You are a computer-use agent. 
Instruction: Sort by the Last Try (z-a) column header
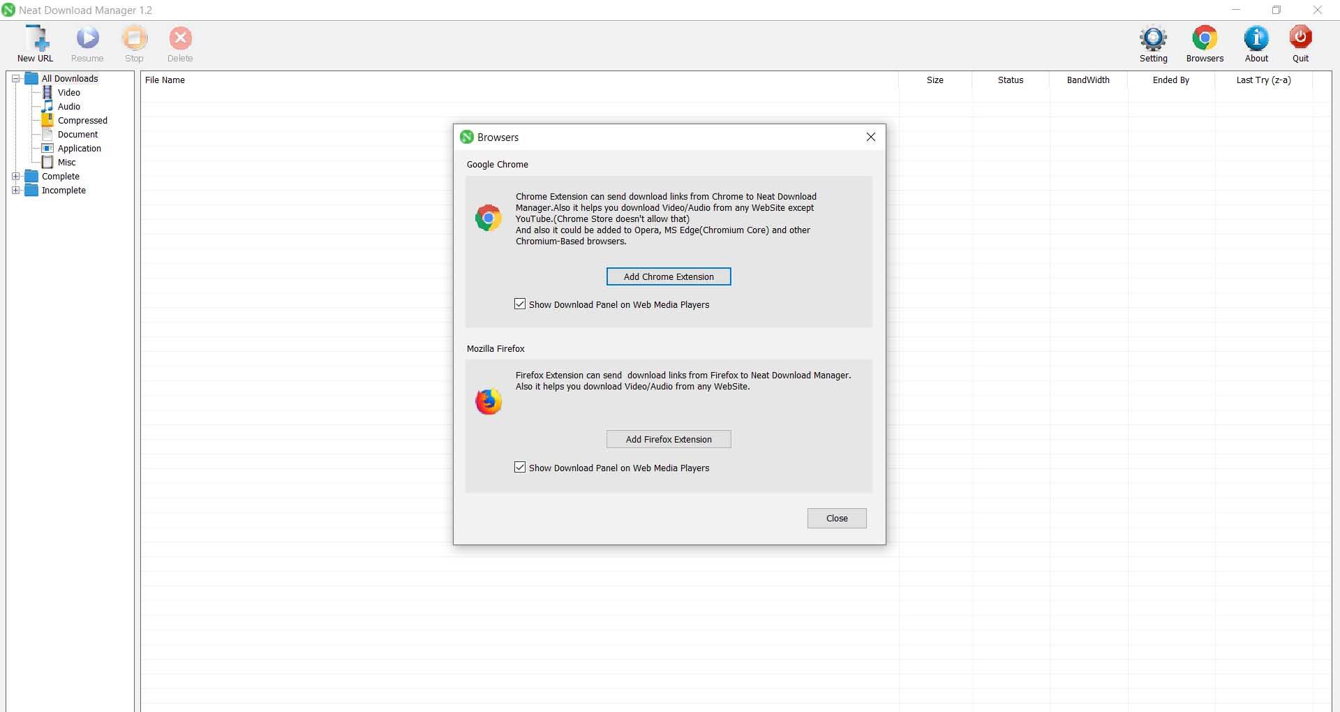1264,80
